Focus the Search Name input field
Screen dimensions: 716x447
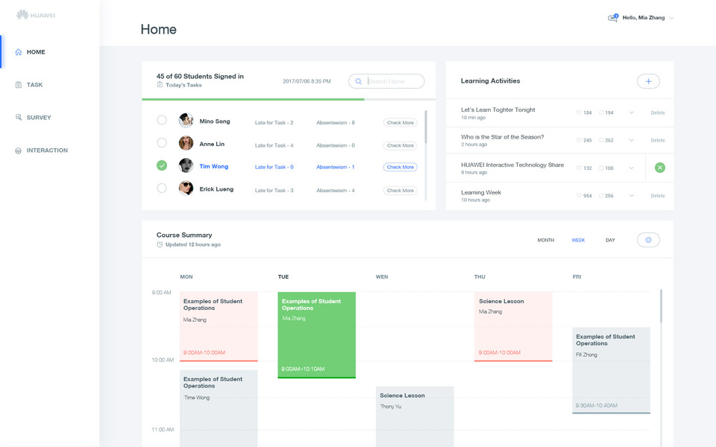[386, 81]
